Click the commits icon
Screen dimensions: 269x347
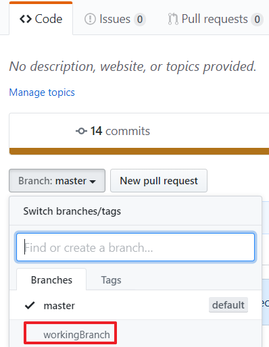(x=81, y=131)
